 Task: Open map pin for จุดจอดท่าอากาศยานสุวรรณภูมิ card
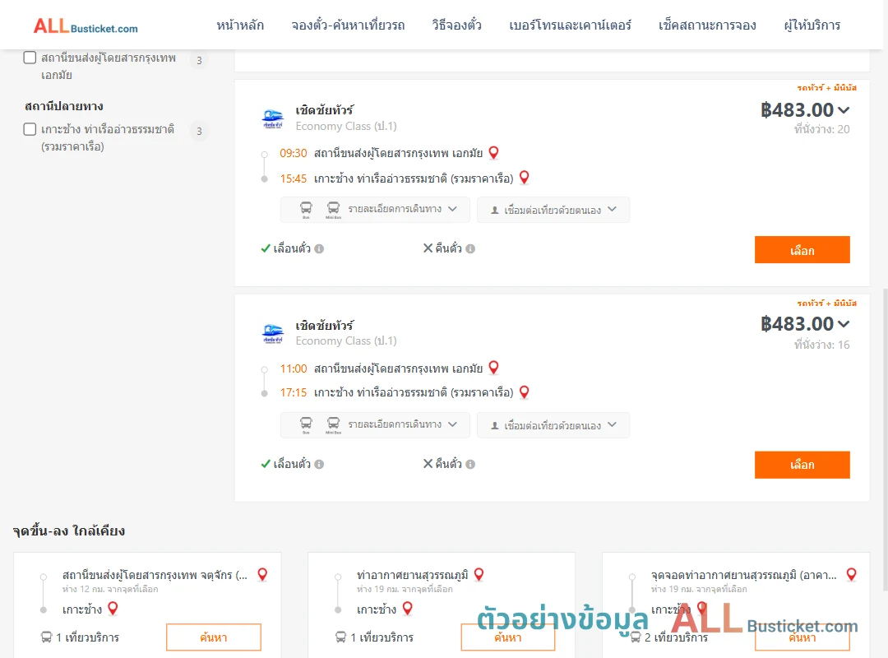pos(851,575)
